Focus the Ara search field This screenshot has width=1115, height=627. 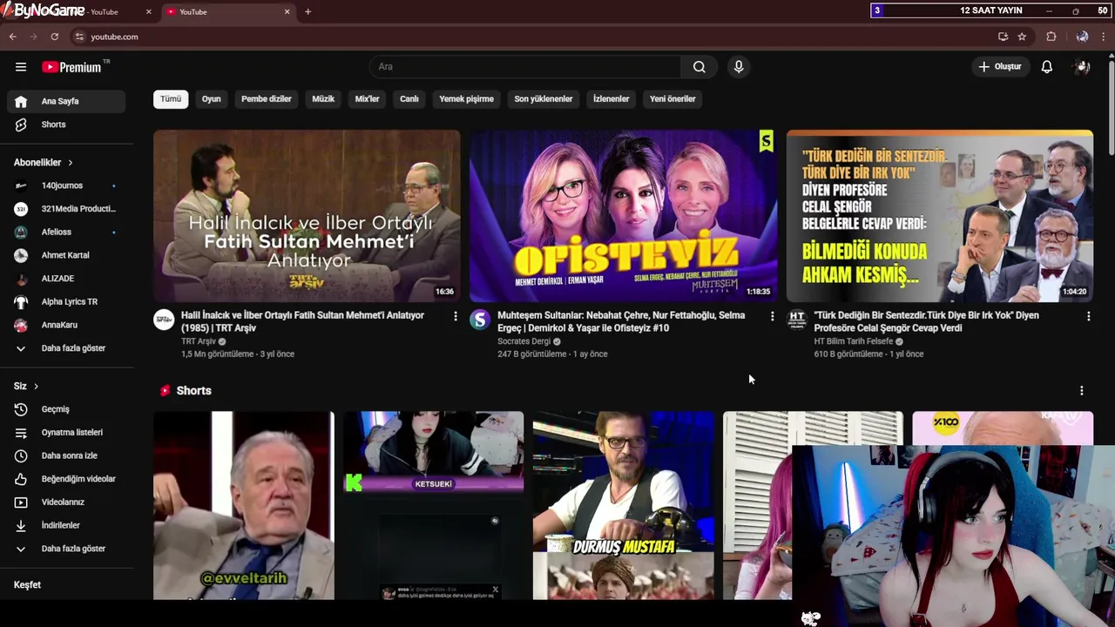(x=525, y=67)
